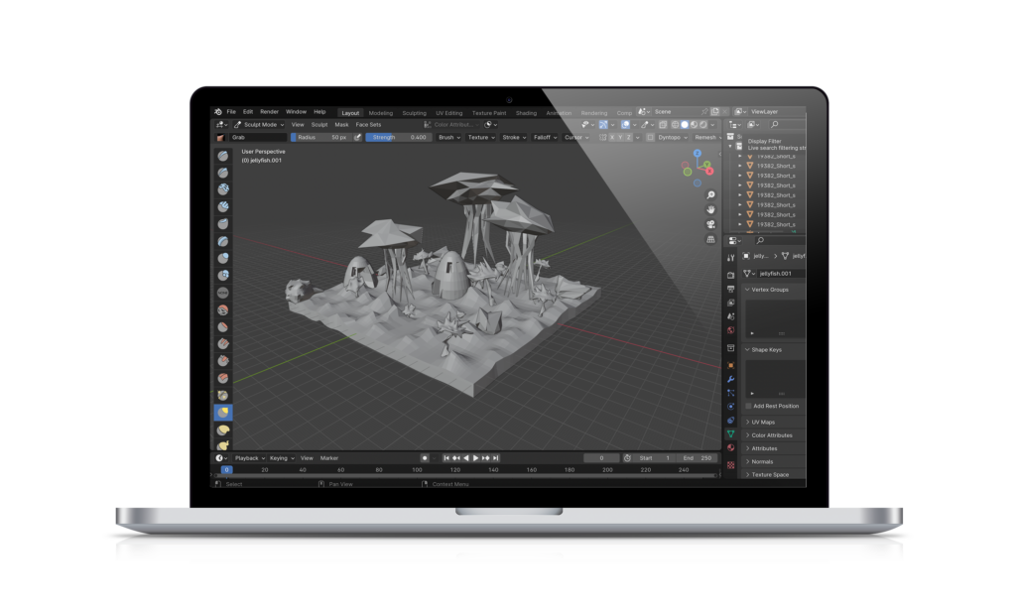Click the Strength slider
The width and height of the screenshot is (1016, 613).
[398, 137]
